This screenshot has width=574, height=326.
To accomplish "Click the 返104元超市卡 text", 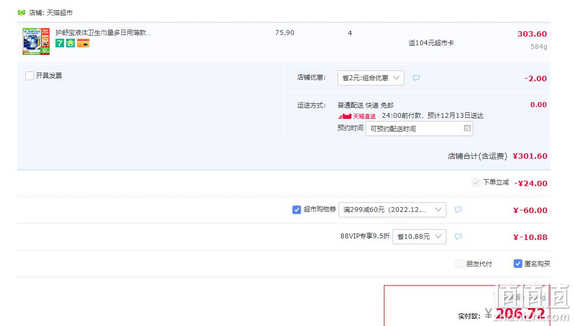I will click(431, 43).
